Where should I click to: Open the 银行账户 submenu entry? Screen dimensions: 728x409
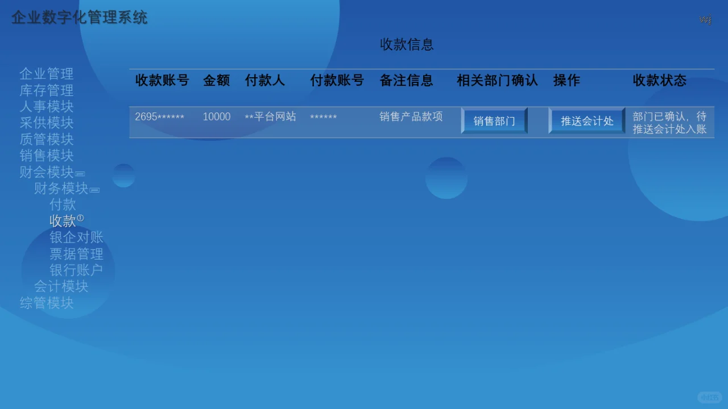tap(76, 270)
